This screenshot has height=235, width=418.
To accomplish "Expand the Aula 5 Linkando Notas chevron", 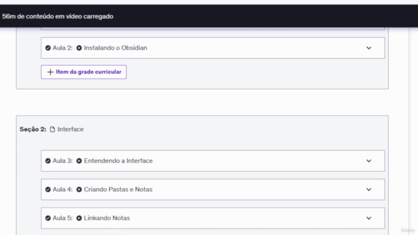I will coord(368,218).
